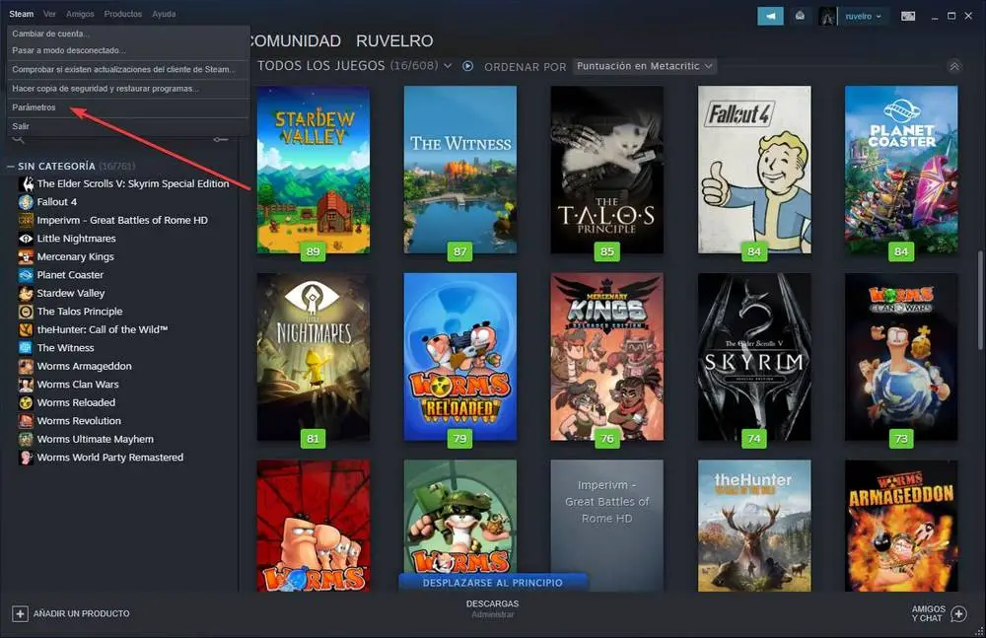
Task: Open Parámetros from the Steam menu
Action: tap(128, 106)
